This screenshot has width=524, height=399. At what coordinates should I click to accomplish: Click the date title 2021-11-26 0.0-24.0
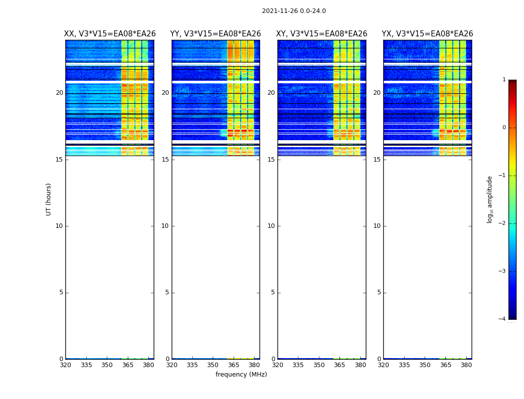293,11
